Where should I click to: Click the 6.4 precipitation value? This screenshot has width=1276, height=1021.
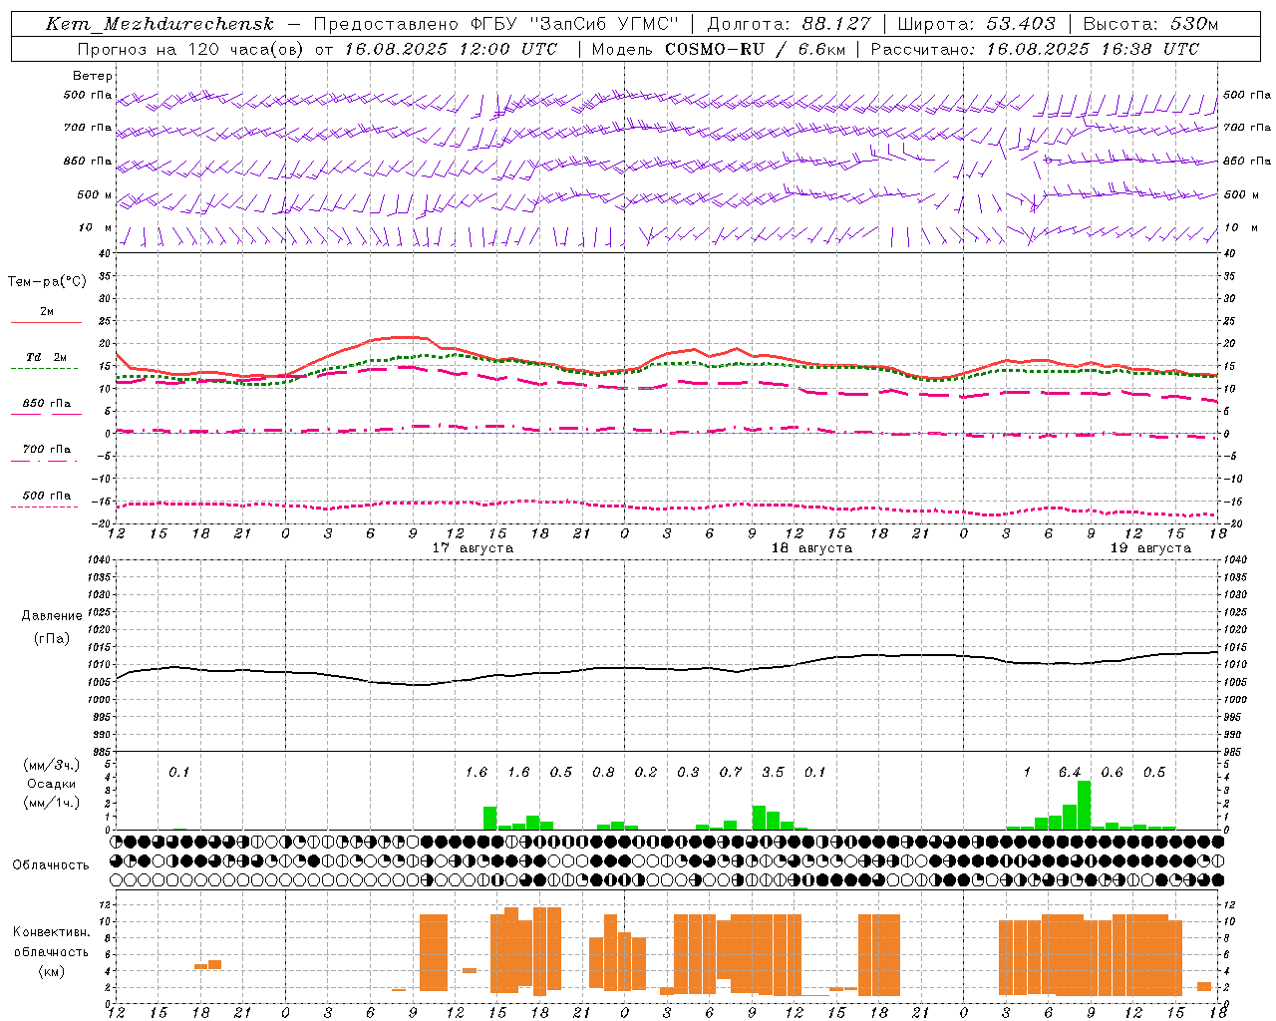(x=1070, y=773)
